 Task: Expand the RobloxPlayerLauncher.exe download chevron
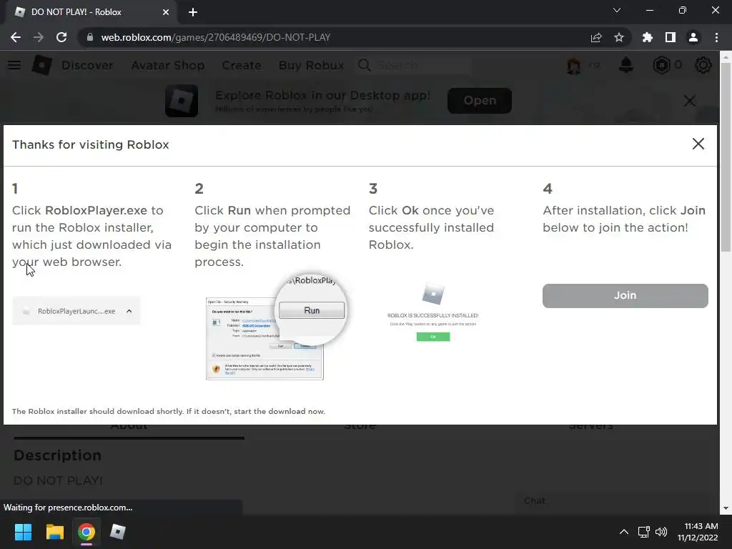point(129,311)
